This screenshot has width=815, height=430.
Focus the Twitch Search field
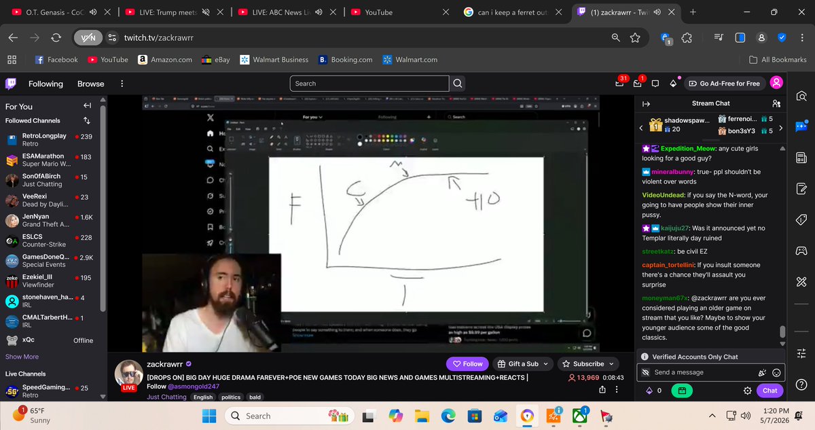[369, 84]
